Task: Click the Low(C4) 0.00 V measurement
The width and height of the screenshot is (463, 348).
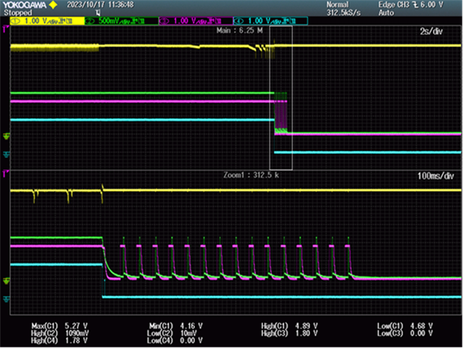Action: (x=175, y=341)
